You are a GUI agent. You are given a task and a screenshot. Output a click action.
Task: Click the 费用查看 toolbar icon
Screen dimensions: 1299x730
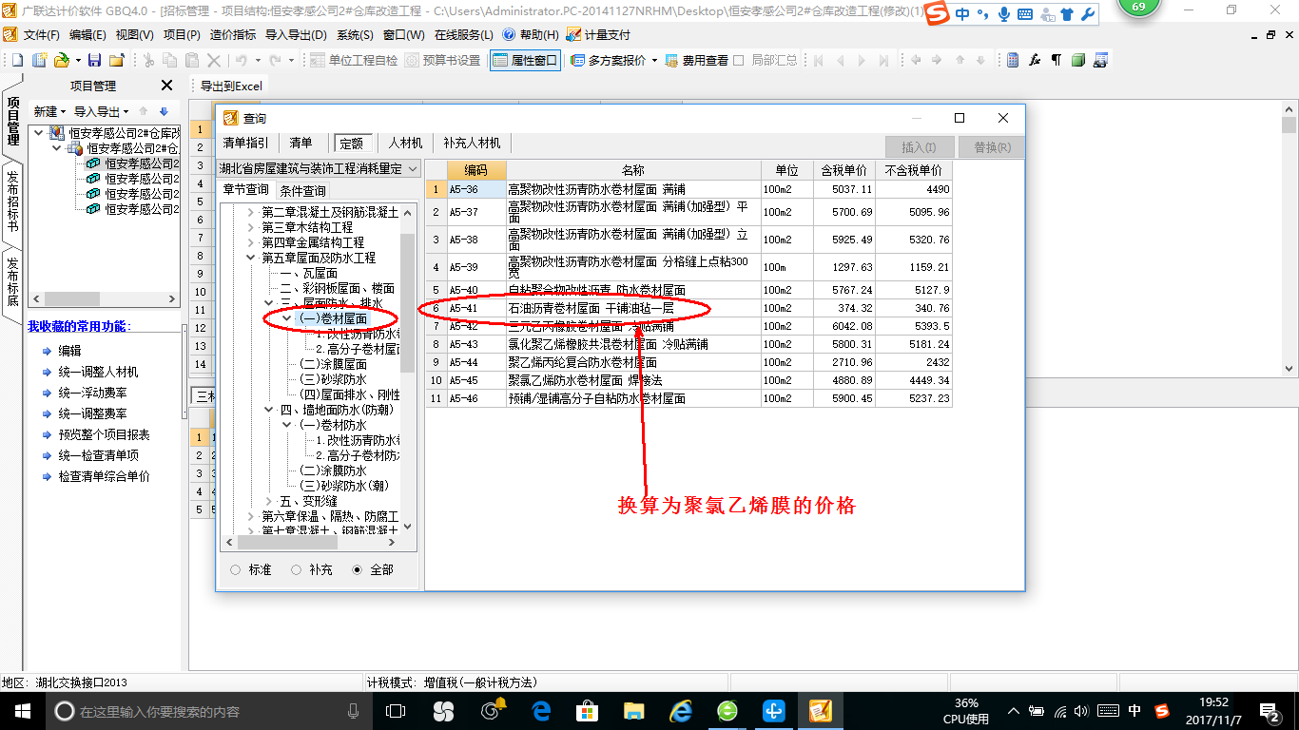pyautogui.click(x=672, y=60)
